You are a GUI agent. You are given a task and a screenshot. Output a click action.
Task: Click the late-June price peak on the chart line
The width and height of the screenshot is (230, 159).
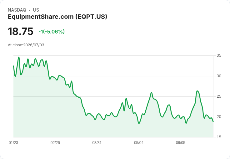pyautogui.click(x=197, y=91)
